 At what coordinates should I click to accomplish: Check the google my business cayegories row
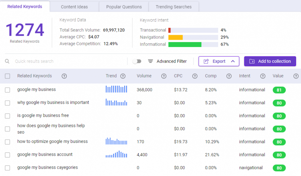8,168
